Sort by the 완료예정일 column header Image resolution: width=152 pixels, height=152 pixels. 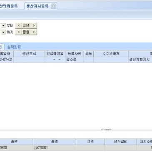[x=55, y=54]
